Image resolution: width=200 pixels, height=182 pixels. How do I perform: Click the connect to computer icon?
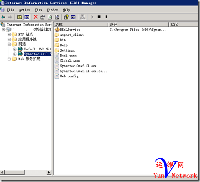[83, 17]
